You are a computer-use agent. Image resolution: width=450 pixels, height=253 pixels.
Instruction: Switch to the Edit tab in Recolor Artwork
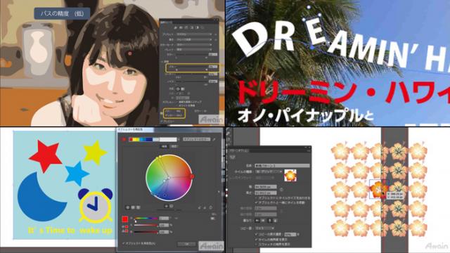[165, 146]
